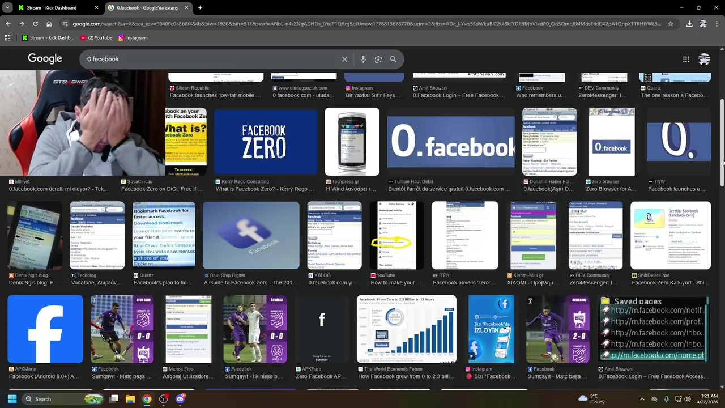Open the Facebook Zero blue thumbnail
Viewport: 725px width, 408px height.
266,142
